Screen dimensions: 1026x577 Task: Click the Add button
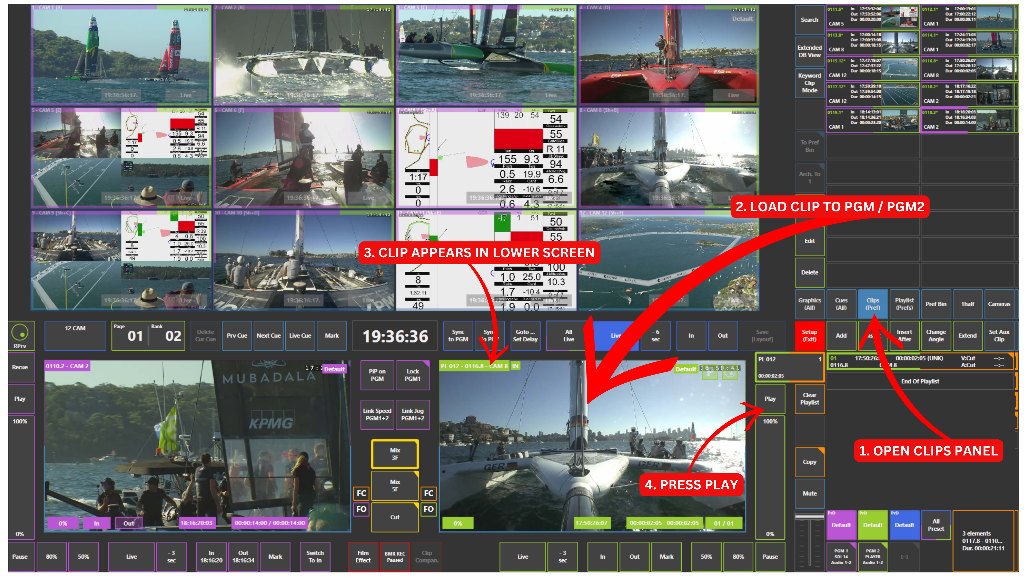(841, 336)
